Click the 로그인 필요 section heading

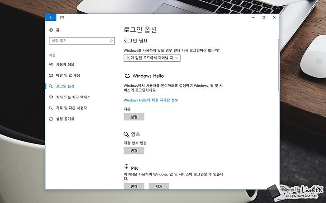[135, 41]
